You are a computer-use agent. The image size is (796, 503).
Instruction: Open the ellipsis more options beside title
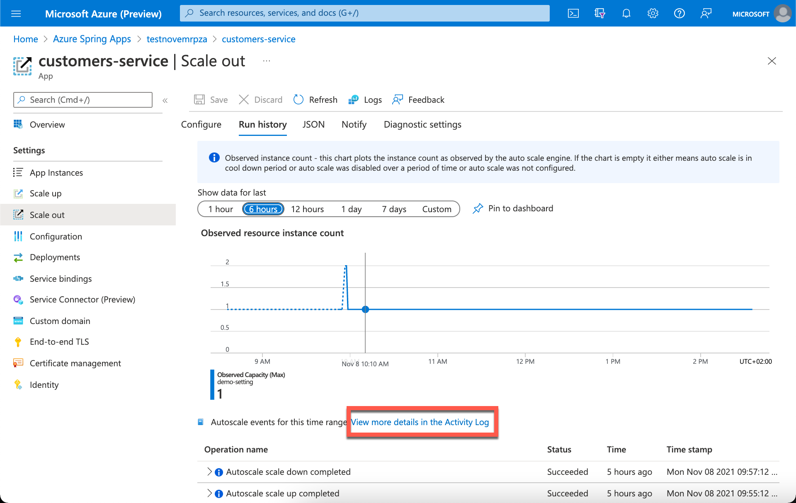pyautogui.click(x=267, y=61)
